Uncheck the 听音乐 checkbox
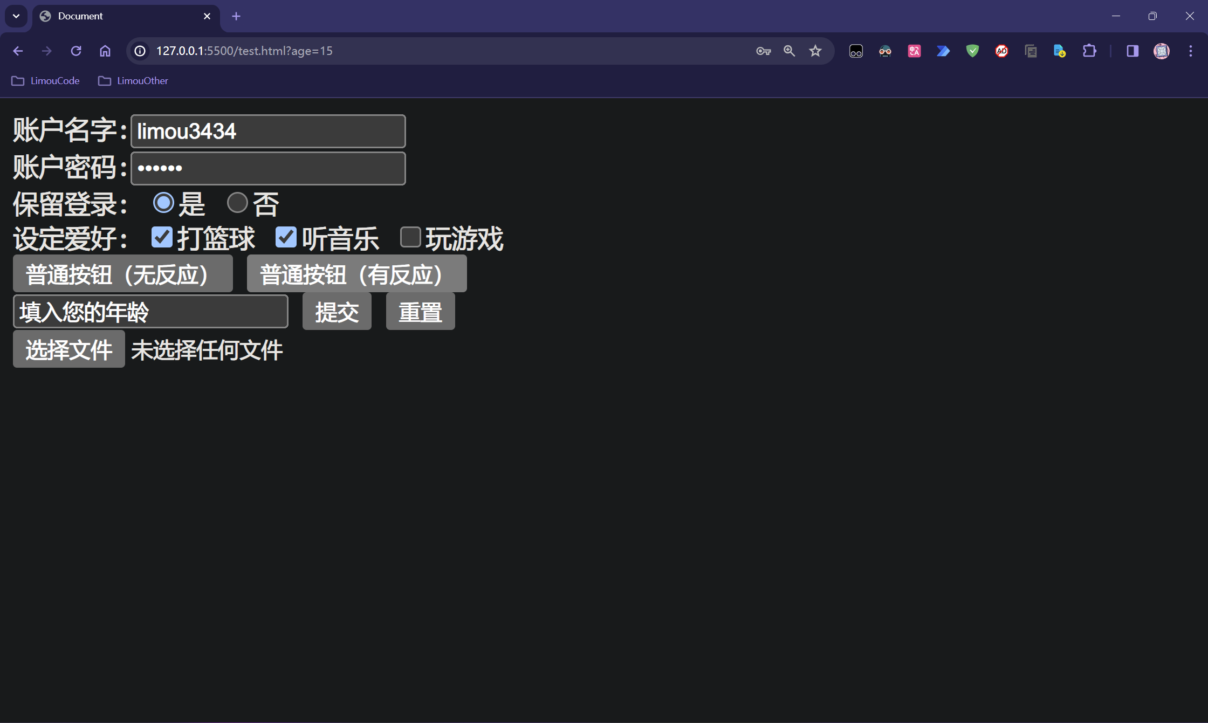 click(286, 237)
